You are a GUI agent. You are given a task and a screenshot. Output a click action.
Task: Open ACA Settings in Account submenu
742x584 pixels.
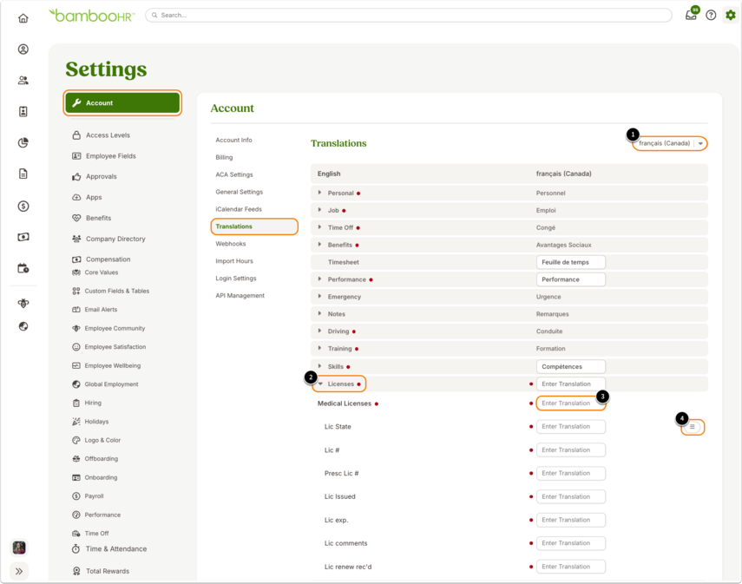(234, 174)
